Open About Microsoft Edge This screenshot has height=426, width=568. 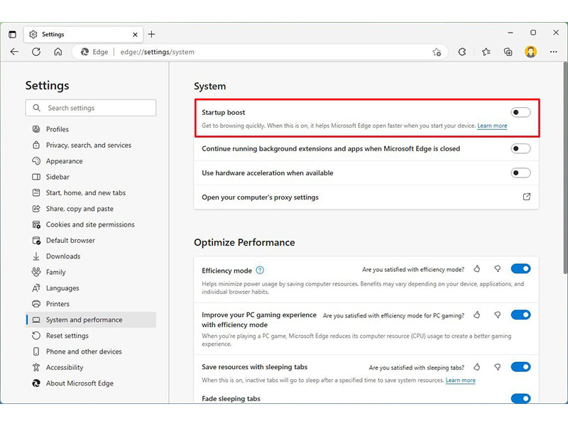point(91,383)
